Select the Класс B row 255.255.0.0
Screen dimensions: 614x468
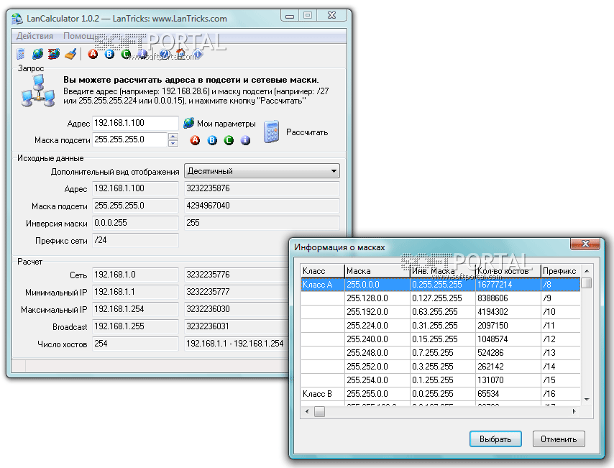click(441, 394)
